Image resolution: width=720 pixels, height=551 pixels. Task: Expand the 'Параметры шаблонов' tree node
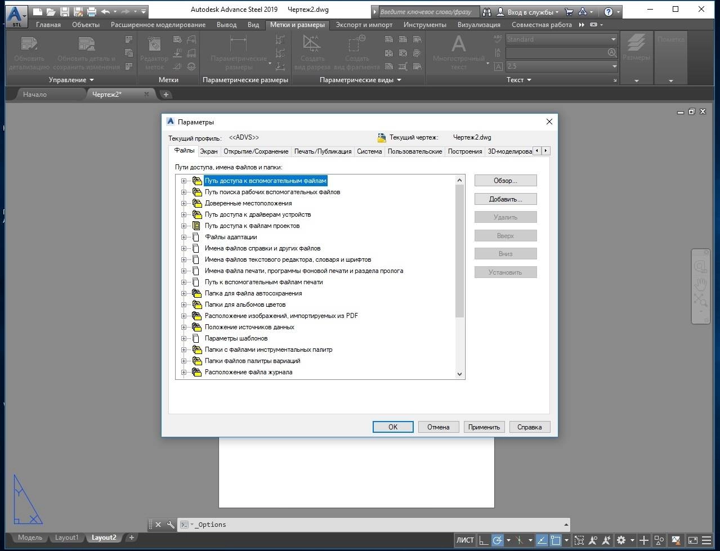pos(184,339)
